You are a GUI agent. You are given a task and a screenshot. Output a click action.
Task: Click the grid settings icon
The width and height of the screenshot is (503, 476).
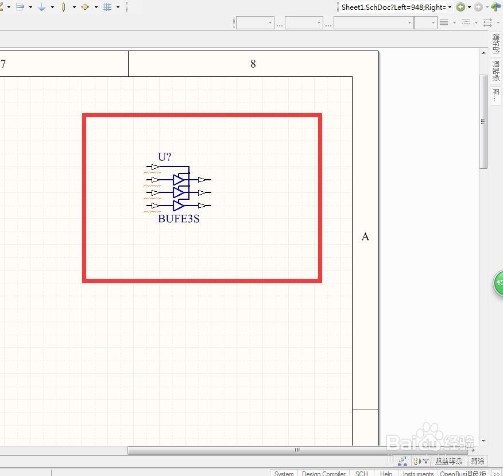(107, 7)
